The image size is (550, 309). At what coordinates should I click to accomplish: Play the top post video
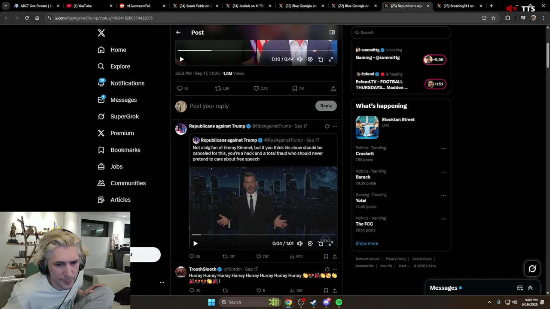(x=181, y=59)
